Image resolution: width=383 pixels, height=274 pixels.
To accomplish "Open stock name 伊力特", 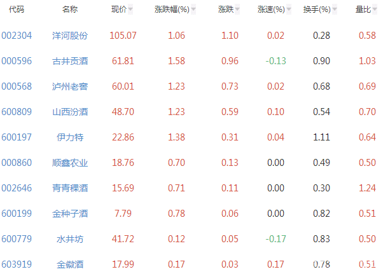I will (x=70, y=137).
